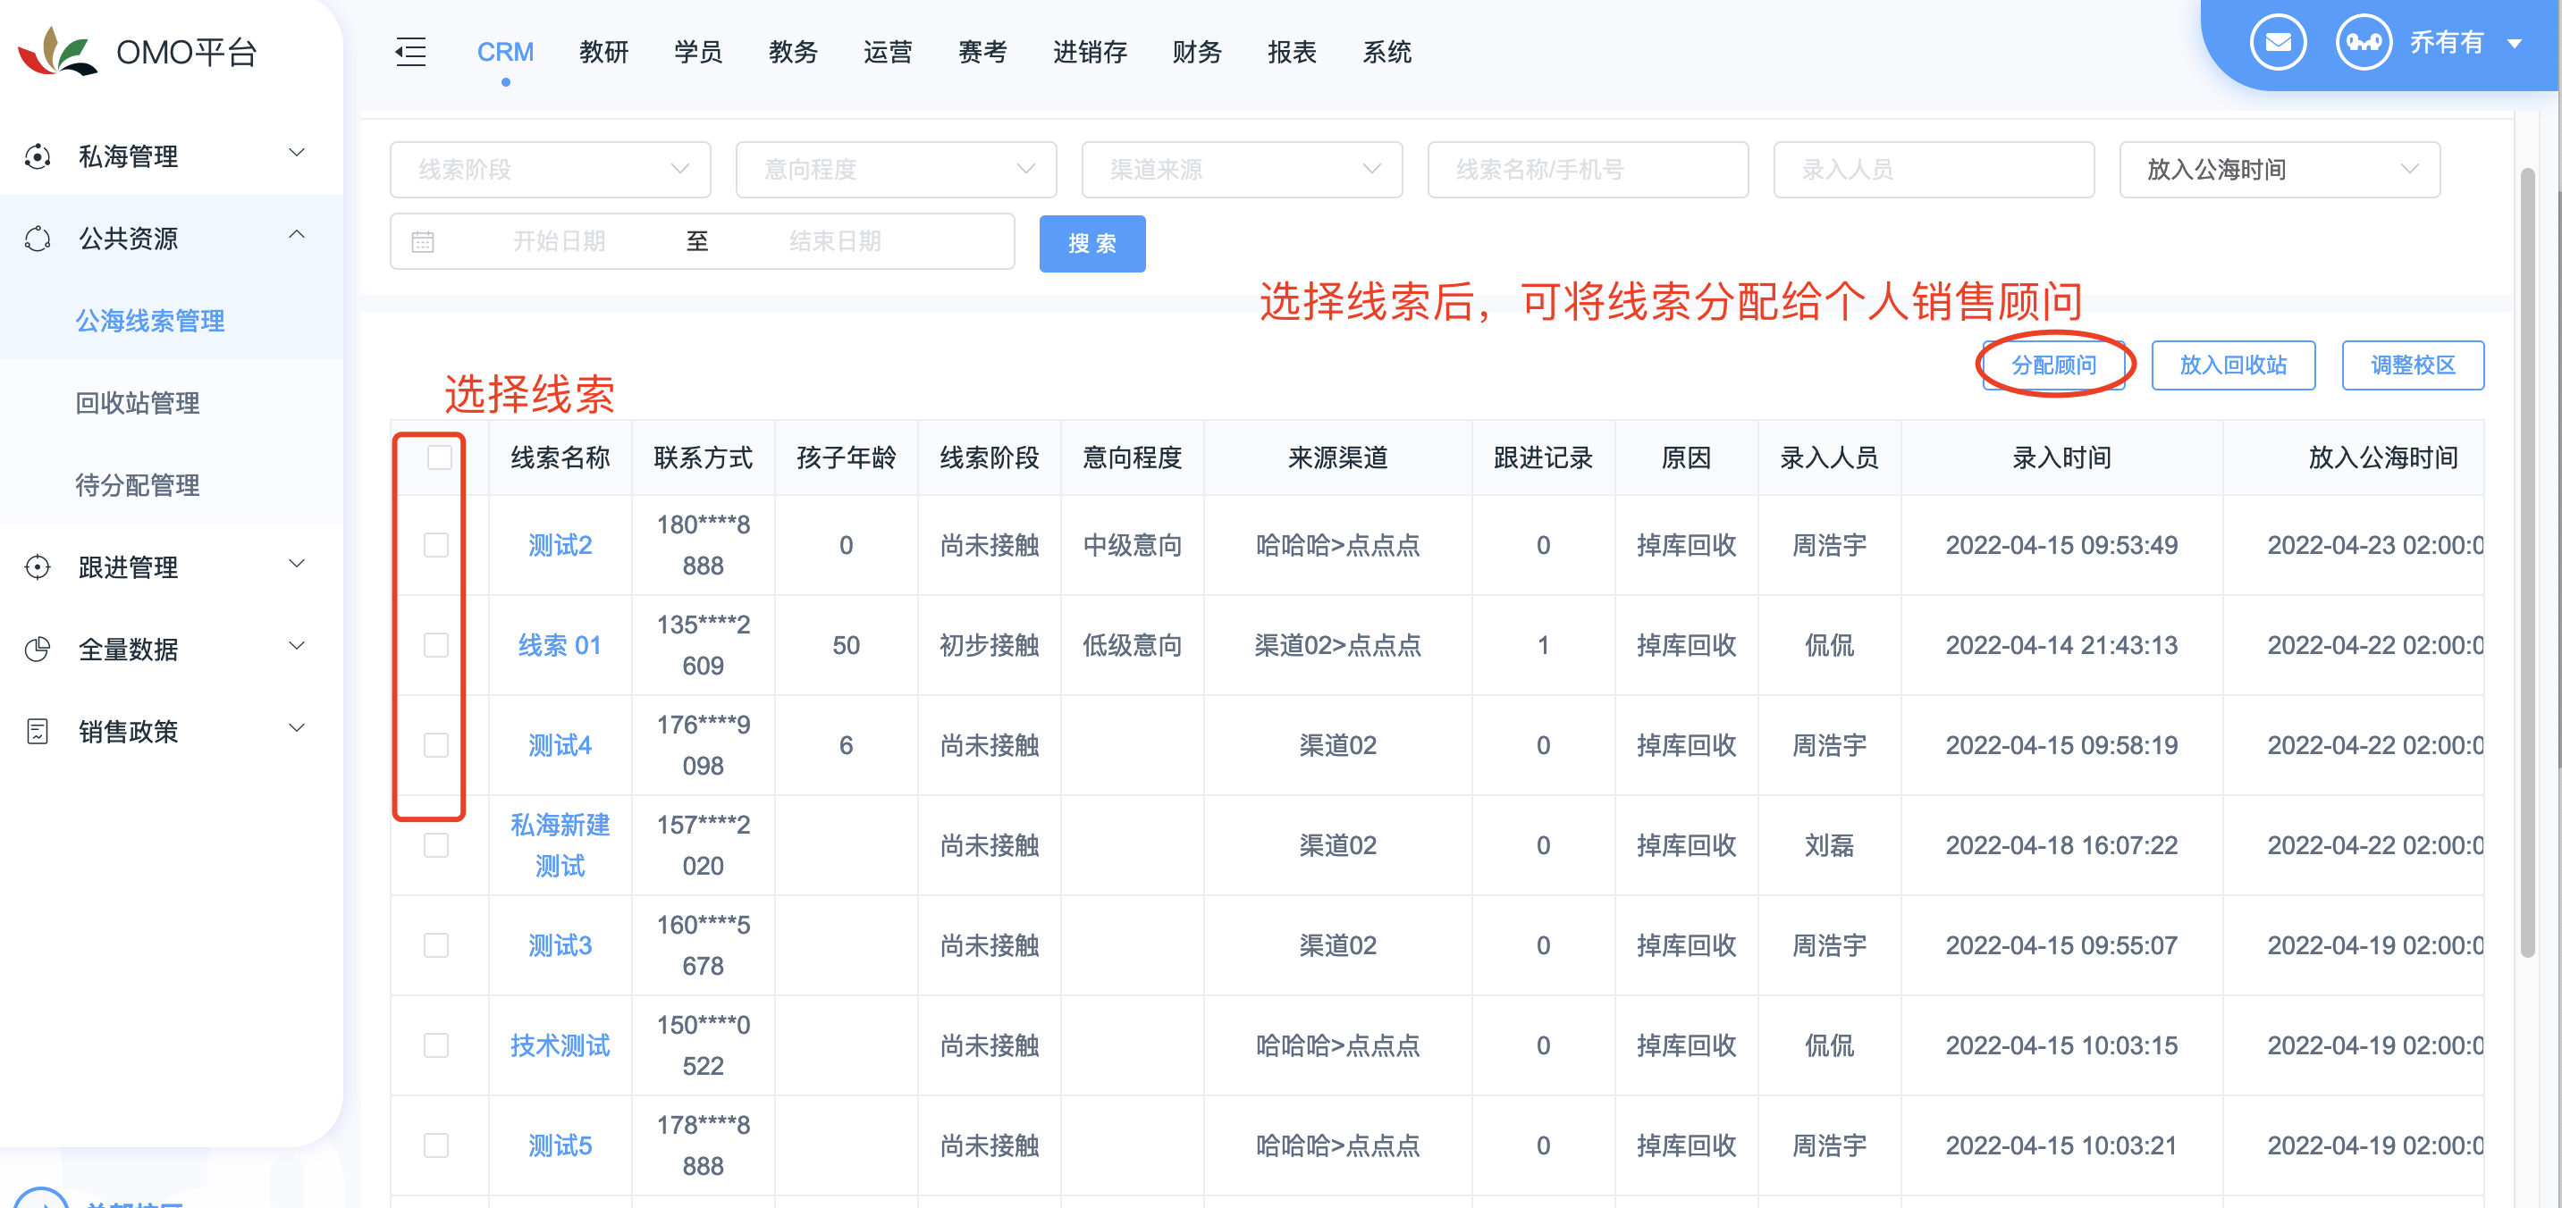Viewport: 2562px width, 1208px height.
Task: Open the 意向程度 filter dropdown
Action: tap(896, 169)
